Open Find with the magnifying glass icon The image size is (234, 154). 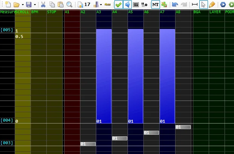click(69, 5)
